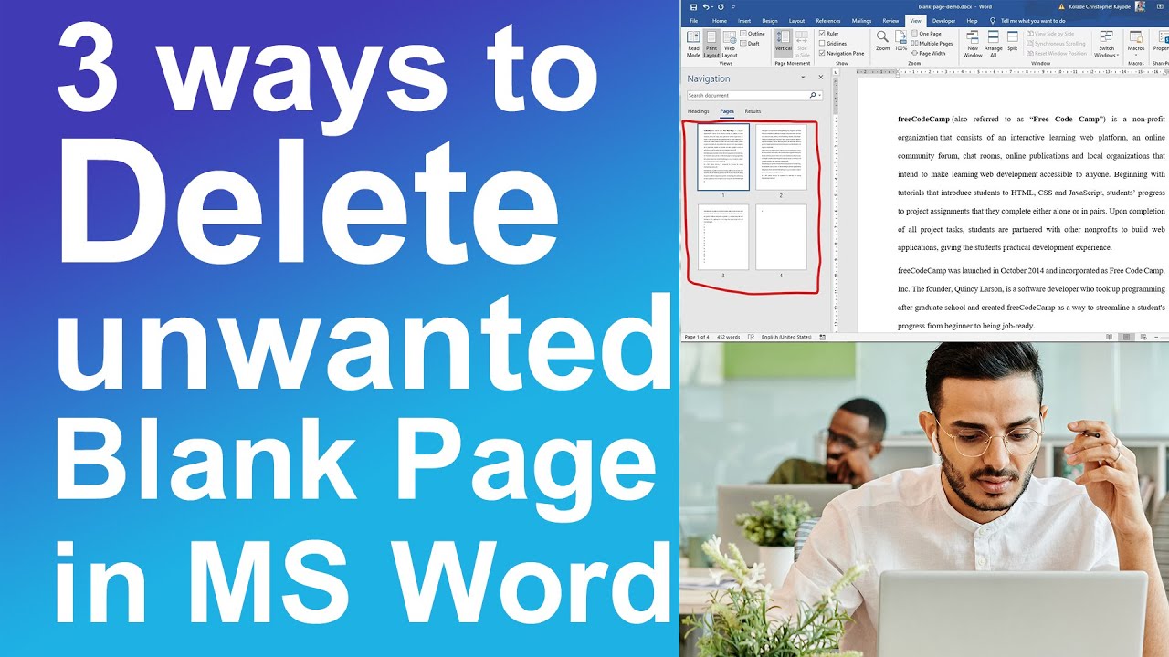
Task: Click English (United States) language indicator
Action: [x=786, y=337]
